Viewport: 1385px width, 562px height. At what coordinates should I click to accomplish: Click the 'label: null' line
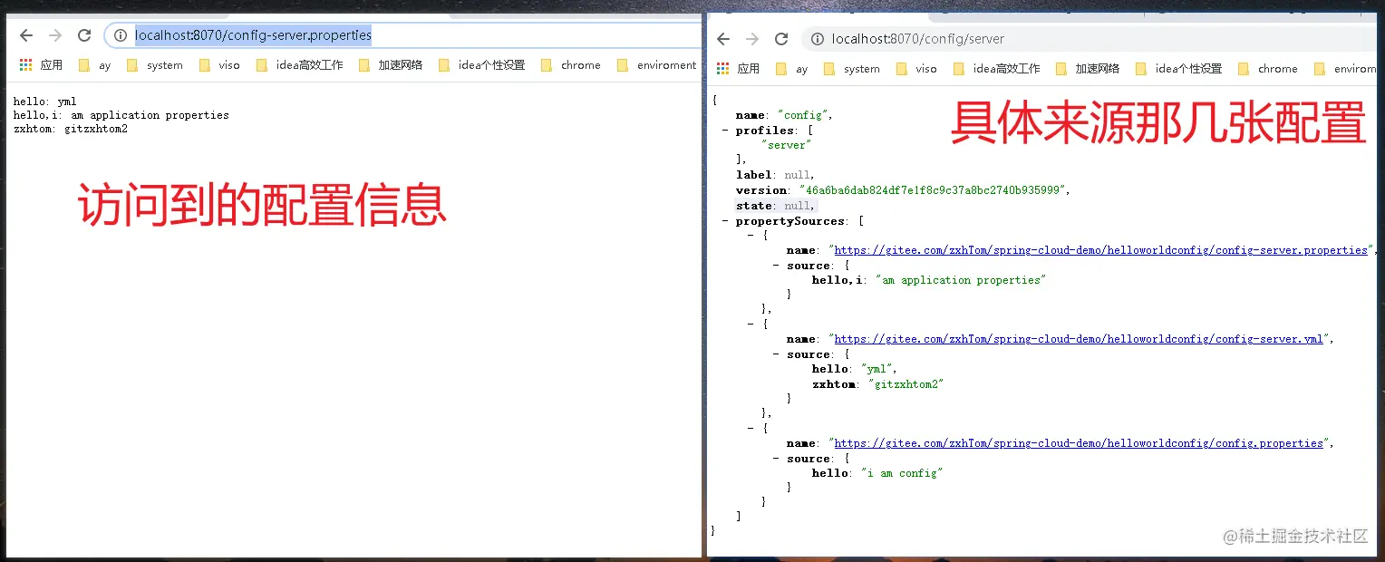pyautogui.click(x=775, y=175)
